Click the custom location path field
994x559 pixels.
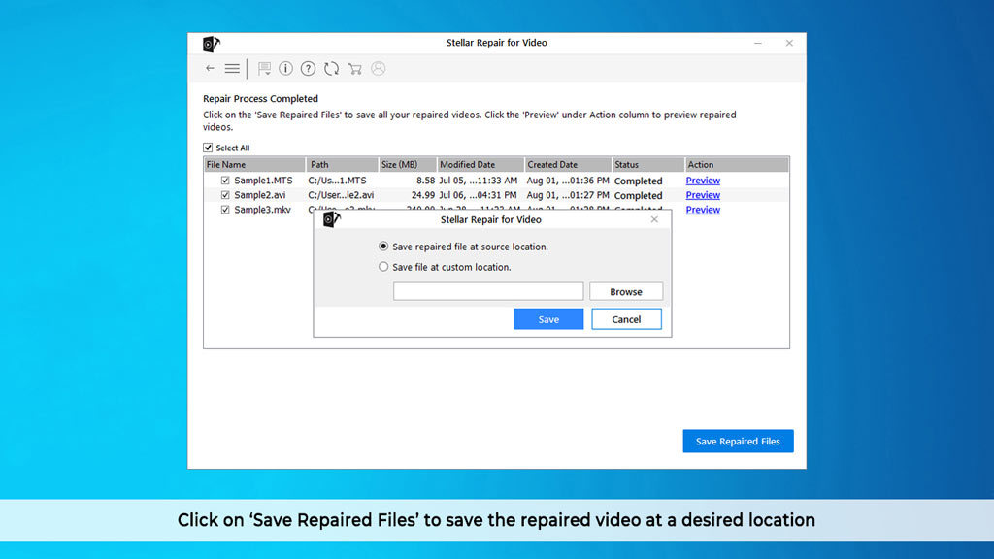click(x=488, y=291)
